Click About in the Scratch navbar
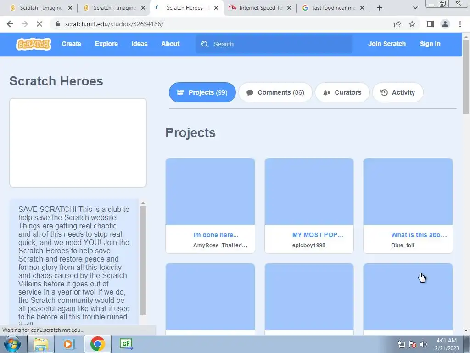This screenshot has height=353, width=470. click(170, 44)
